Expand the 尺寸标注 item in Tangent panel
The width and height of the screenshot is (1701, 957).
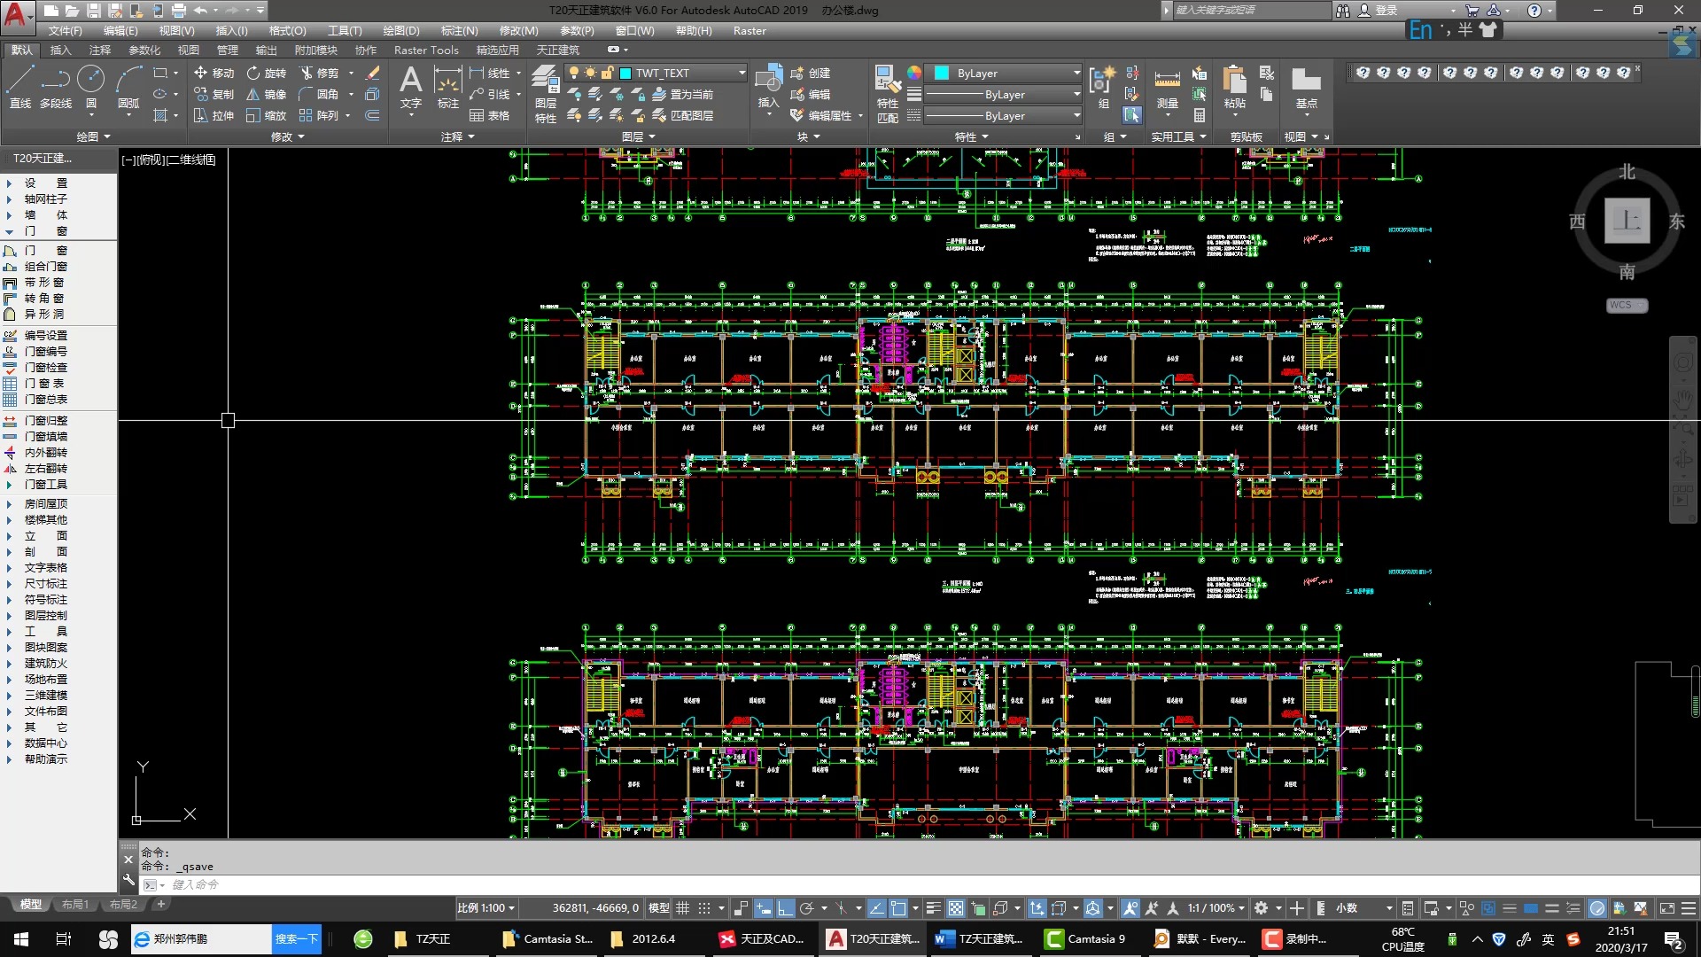pos(45,584)
